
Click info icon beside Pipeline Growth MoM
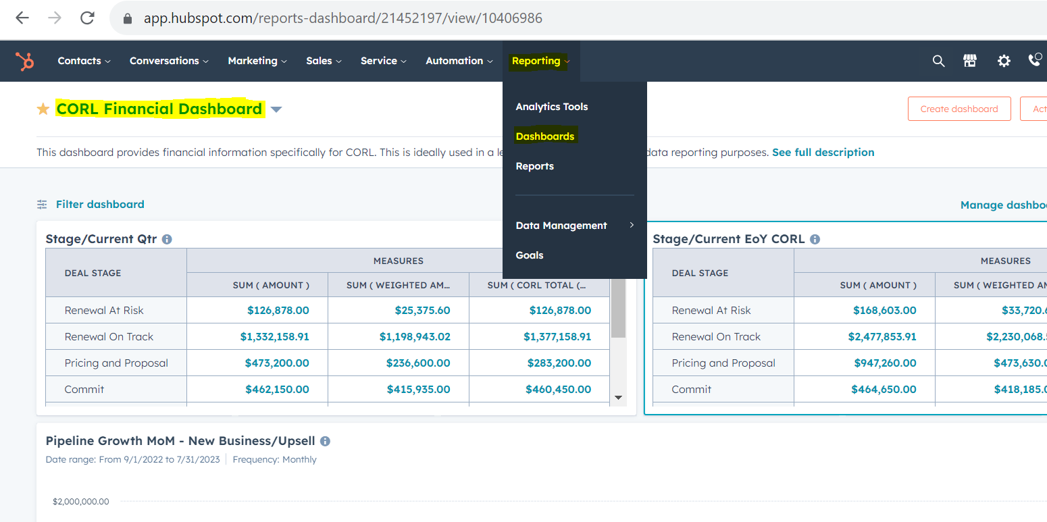click(x=325, y=441)
